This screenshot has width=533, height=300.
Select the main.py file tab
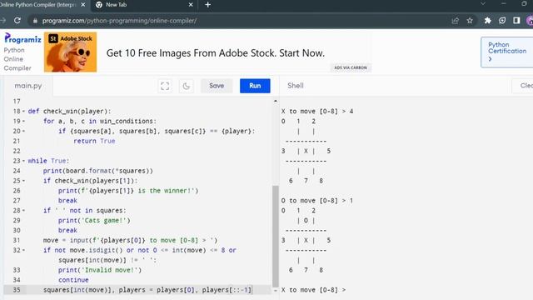coord(28,86)
